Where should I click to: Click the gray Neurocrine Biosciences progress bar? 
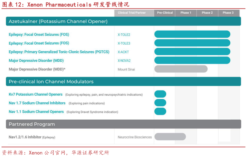pyautogui.click(x=170, y=137)
